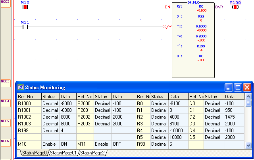Click the 34.MLC function block title

click(193, 2)
